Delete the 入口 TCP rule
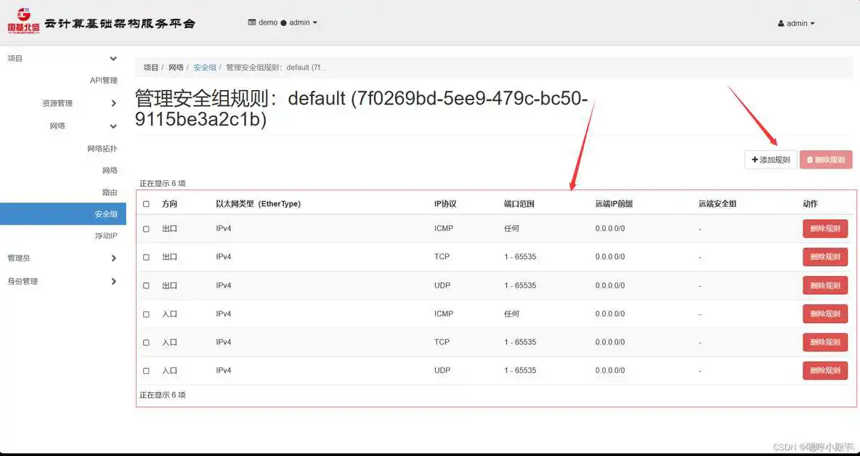 (825, 342)
